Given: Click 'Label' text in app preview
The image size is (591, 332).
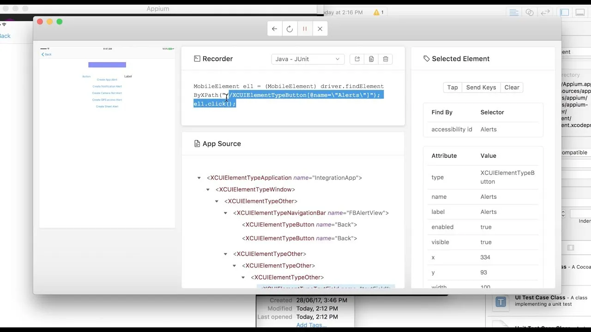Looking at the screenshot, I should tap(128, 77).
